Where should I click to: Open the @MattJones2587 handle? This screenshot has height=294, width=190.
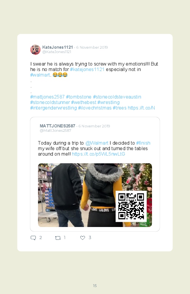coord(56,130)
